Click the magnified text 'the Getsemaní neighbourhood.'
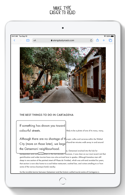Viewport: 125px width, 195px height. pos(40,149)
